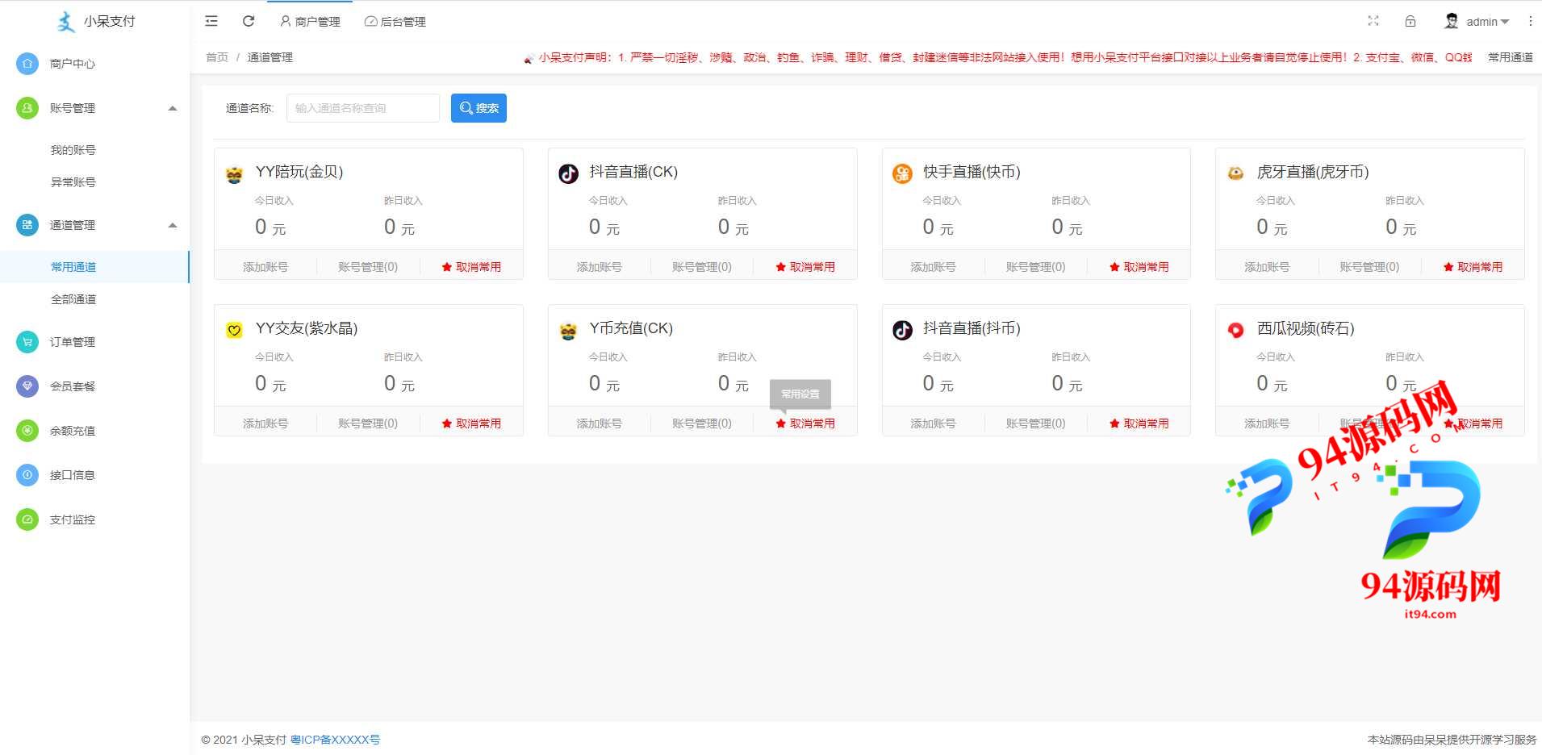Click 账号管理(0) on Y币充值(CK) card
Image resolution: width=1542 pixels, height=755 pixels.
click(702, 423)
